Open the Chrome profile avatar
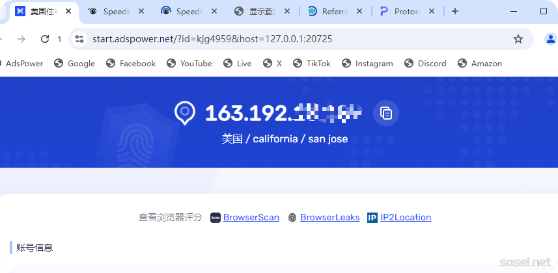Screen dimensions: 558x273 pos(550,39)
